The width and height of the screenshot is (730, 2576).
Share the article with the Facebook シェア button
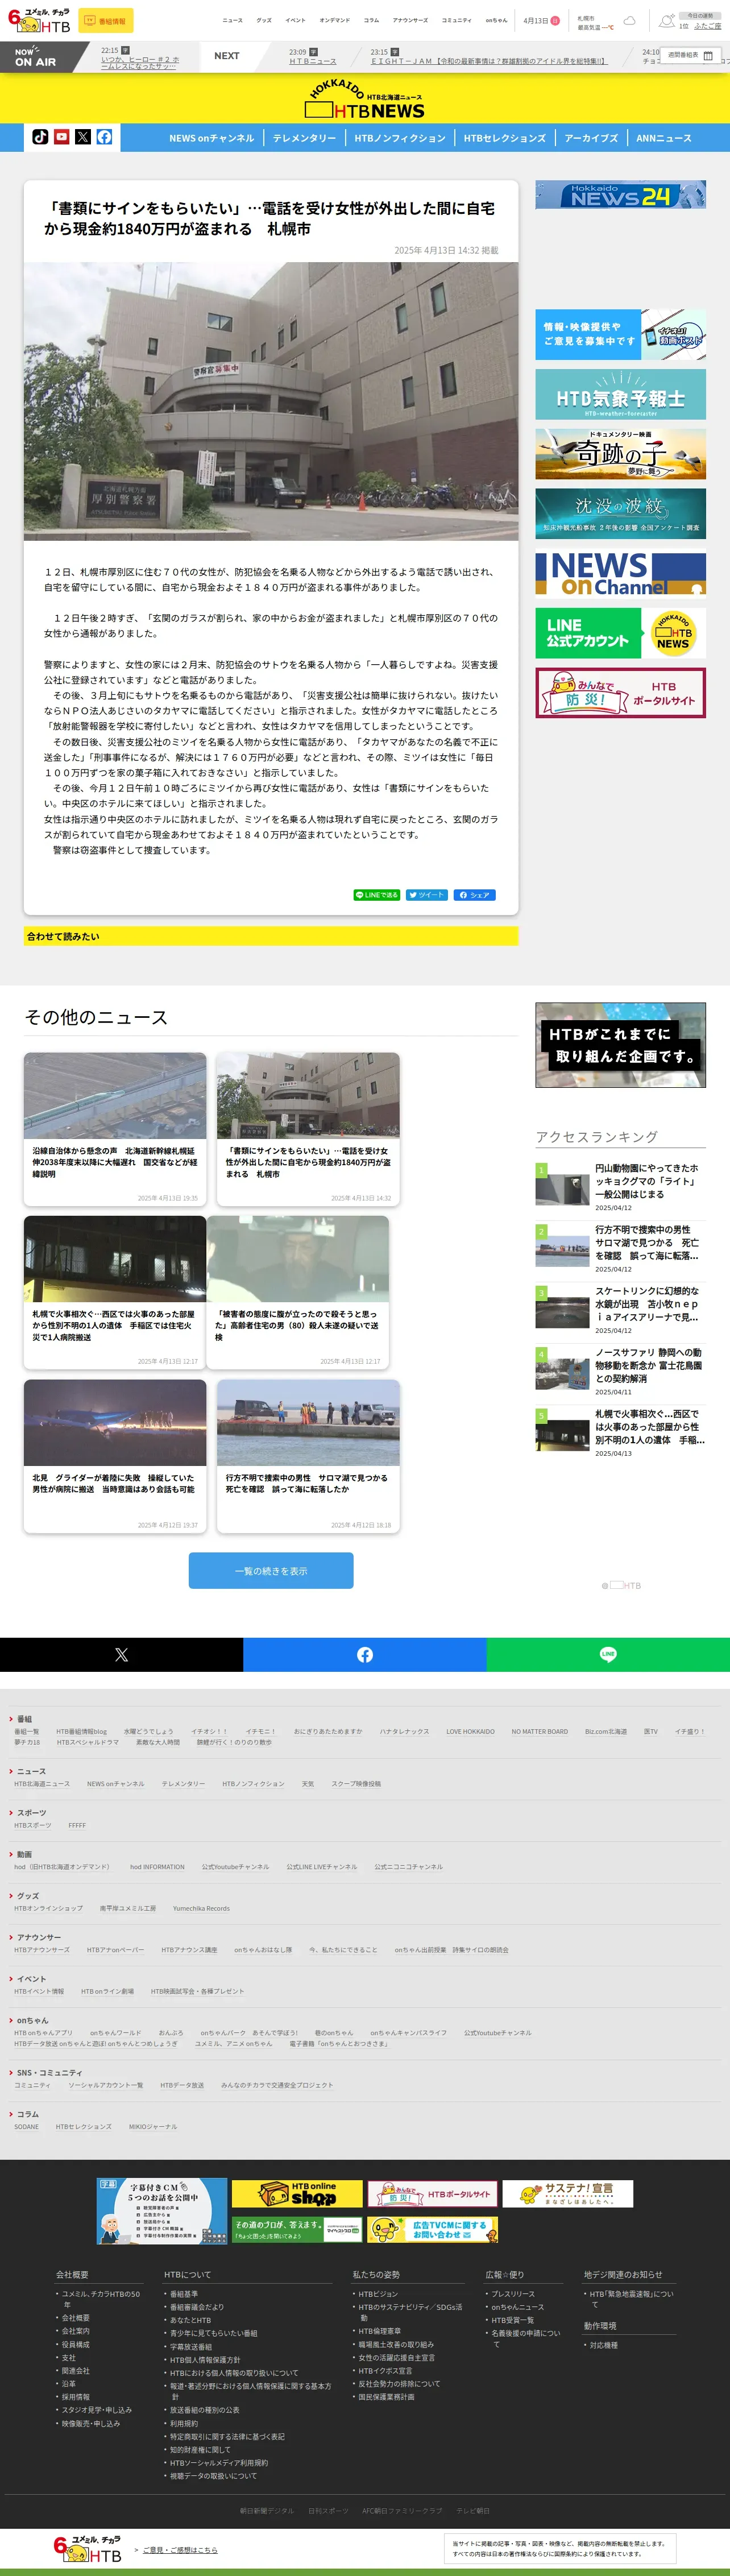pyautogui.click(x=475, y=895)
